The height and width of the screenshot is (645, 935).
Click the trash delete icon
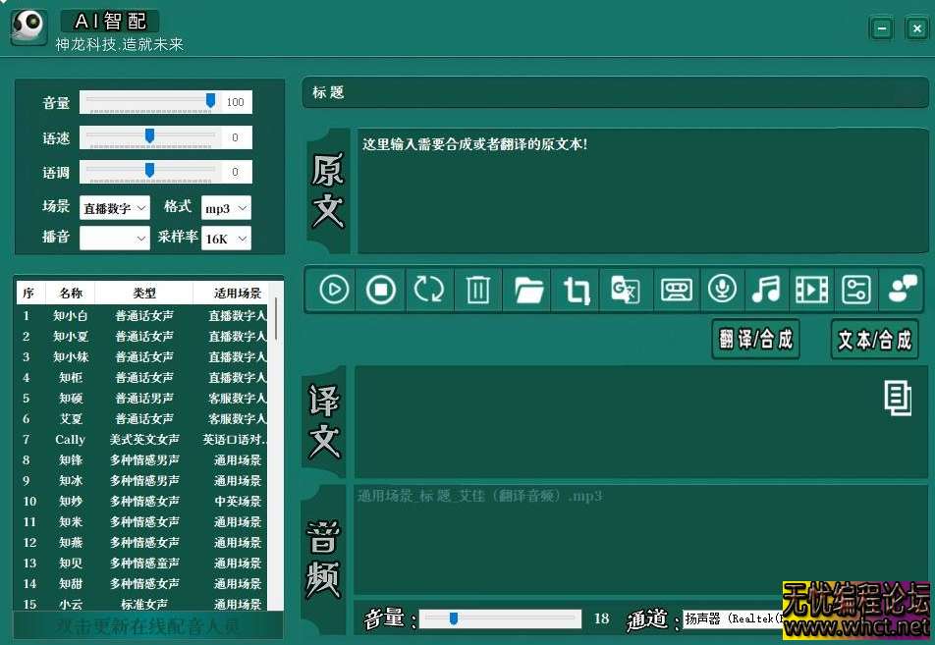(478, 290)
